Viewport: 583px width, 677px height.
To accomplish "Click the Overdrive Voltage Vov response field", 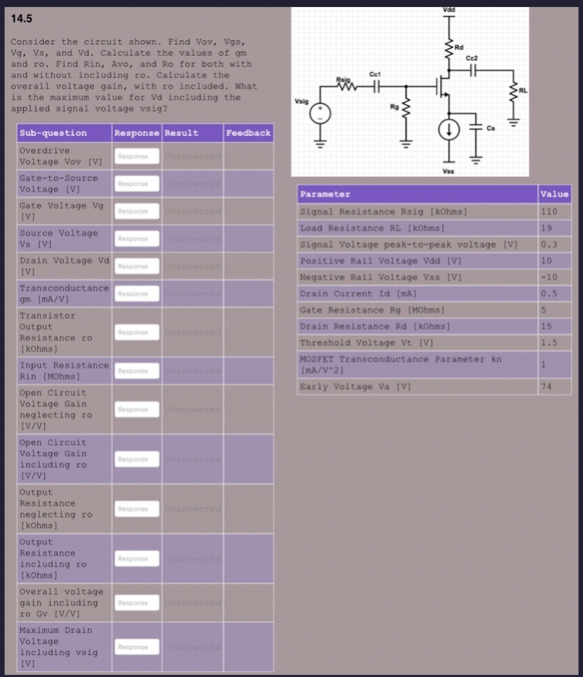I will coord(136,156).
